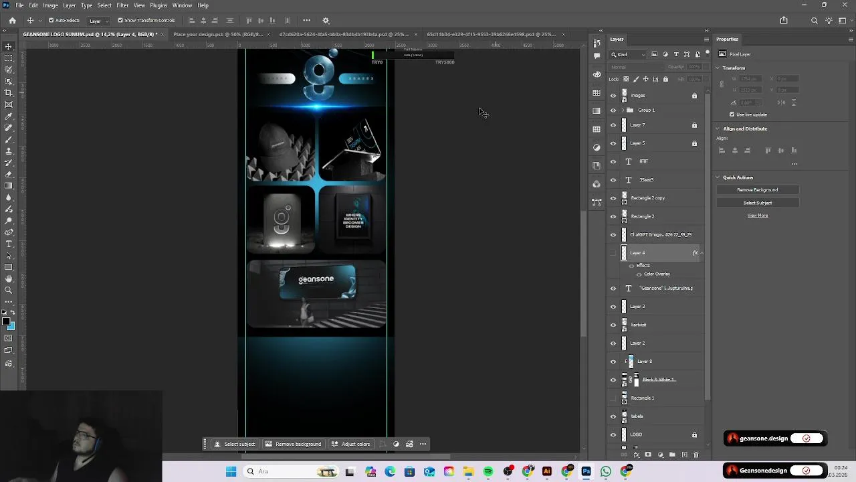The image size is (856, 482).
Task: Open the Kind filter dropdown
Action: (629, 54)
